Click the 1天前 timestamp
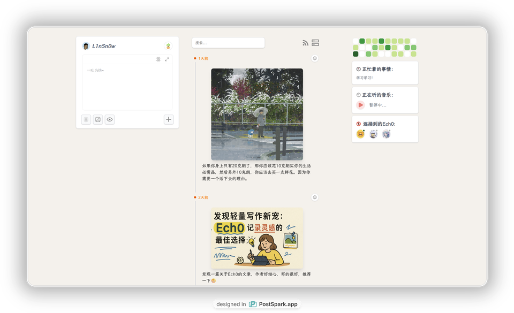This screenshot has height=313, width=514. pos(203,58)
